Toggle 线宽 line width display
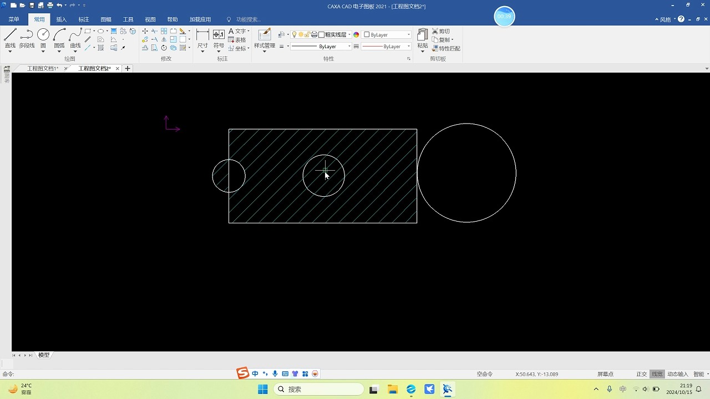Image resolution: width=710 pixels, height=399 pixels. pos(657,374)
